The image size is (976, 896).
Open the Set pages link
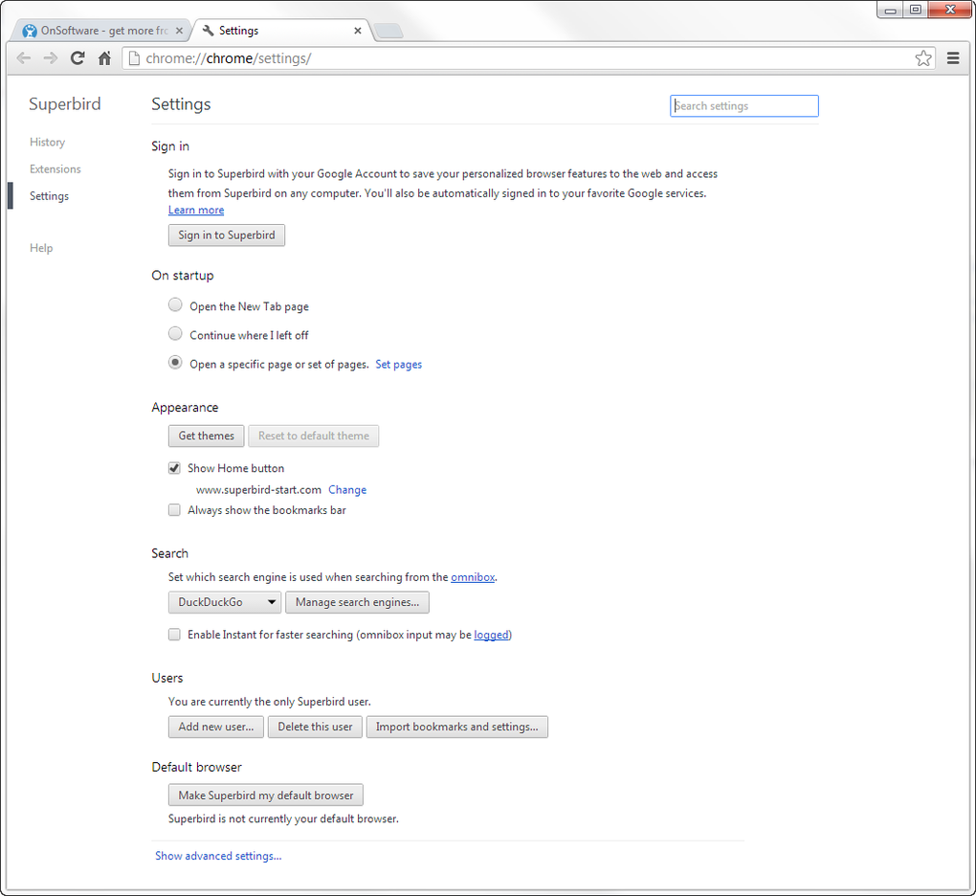tap(398, 365)
